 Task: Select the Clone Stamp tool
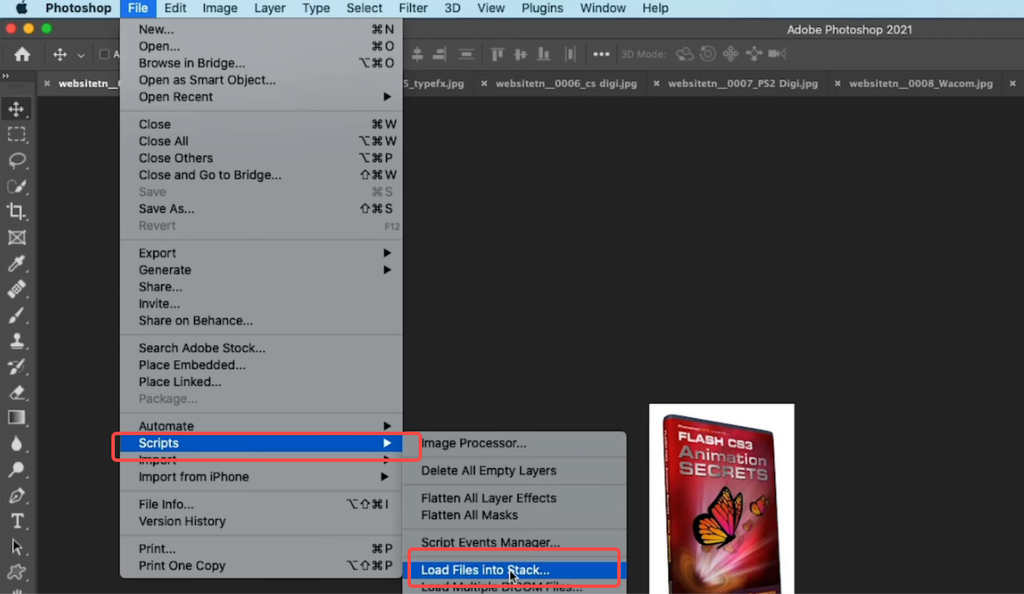tap(17, 340)
